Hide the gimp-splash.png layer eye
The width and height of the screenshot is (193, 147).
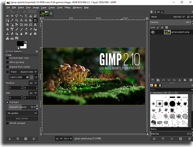tap(153, 32)
